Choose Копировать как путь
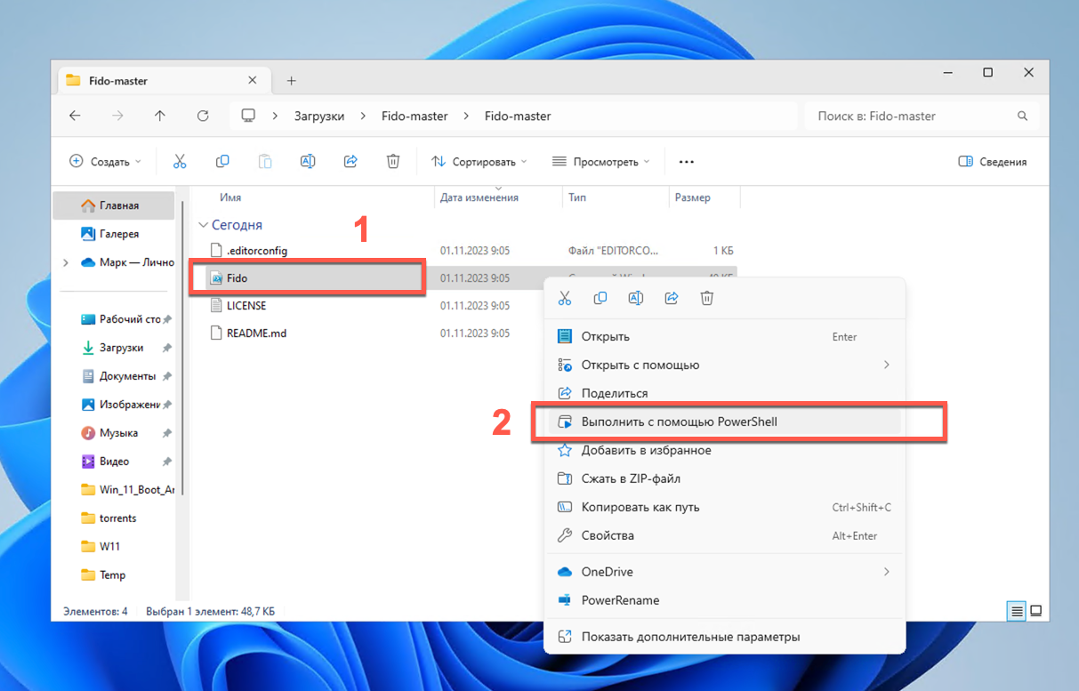The height and width of the screenshot is (691, 1079). (724, 507)
